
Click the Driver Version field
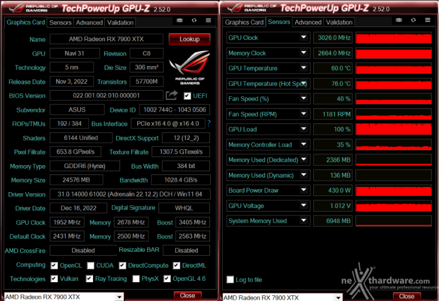point(130,194)
